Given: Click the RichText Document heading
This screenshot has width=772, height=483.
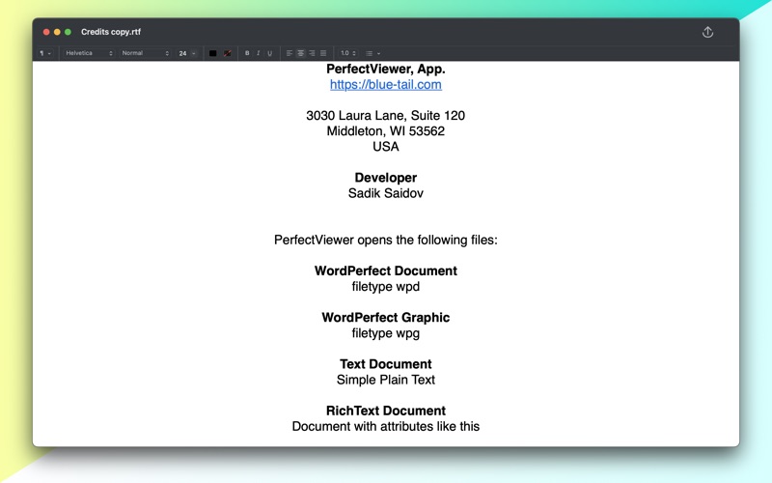Looking at the screenshot, I should point(385,411).
